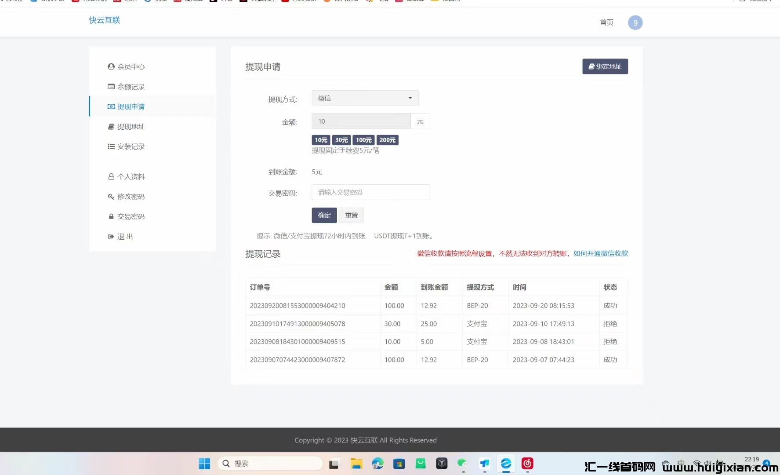The width and height of the screenshot is (780, 475).
Task: Open the 提现方式 dropdown showing 微信
Action: click(365, 98)
